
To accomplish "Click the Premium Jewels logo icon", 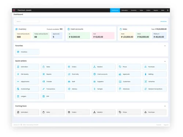I will click(x=14, y=10).
